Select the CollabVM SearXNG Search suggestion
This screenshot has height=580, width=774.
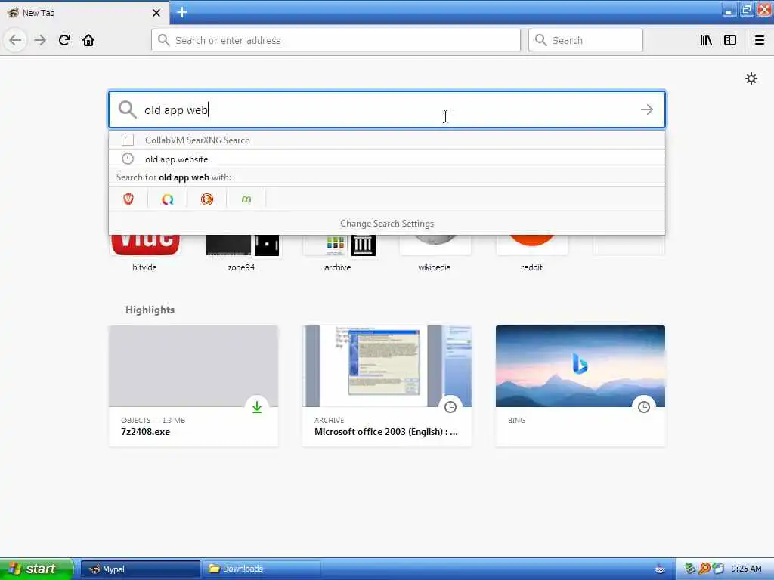387,140
